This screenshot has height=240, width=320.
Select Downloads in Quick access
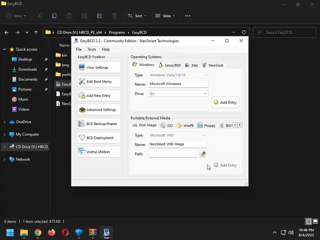pos(27,69)
